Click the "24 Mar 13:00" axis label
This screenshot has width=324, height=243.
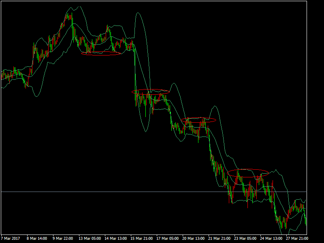pyautogui.click(x=271, y=238)
